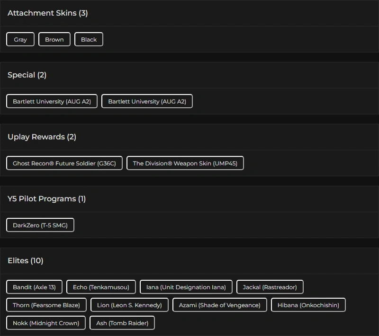The height and width of the screenshot is (336, 379).
Task: Click the Hibana (Onkochishin) elite tag
Action: 308,305
